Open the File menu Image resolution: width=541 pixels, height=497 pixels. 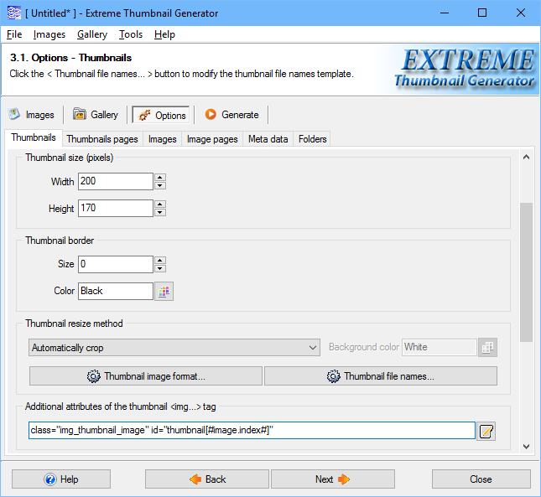click(x=14, y=34)
